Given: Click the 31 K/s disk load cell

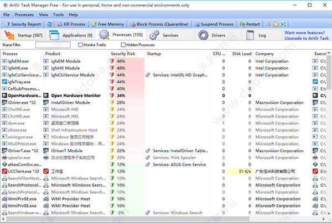Looking at the screenshot, I should point(240,172).
